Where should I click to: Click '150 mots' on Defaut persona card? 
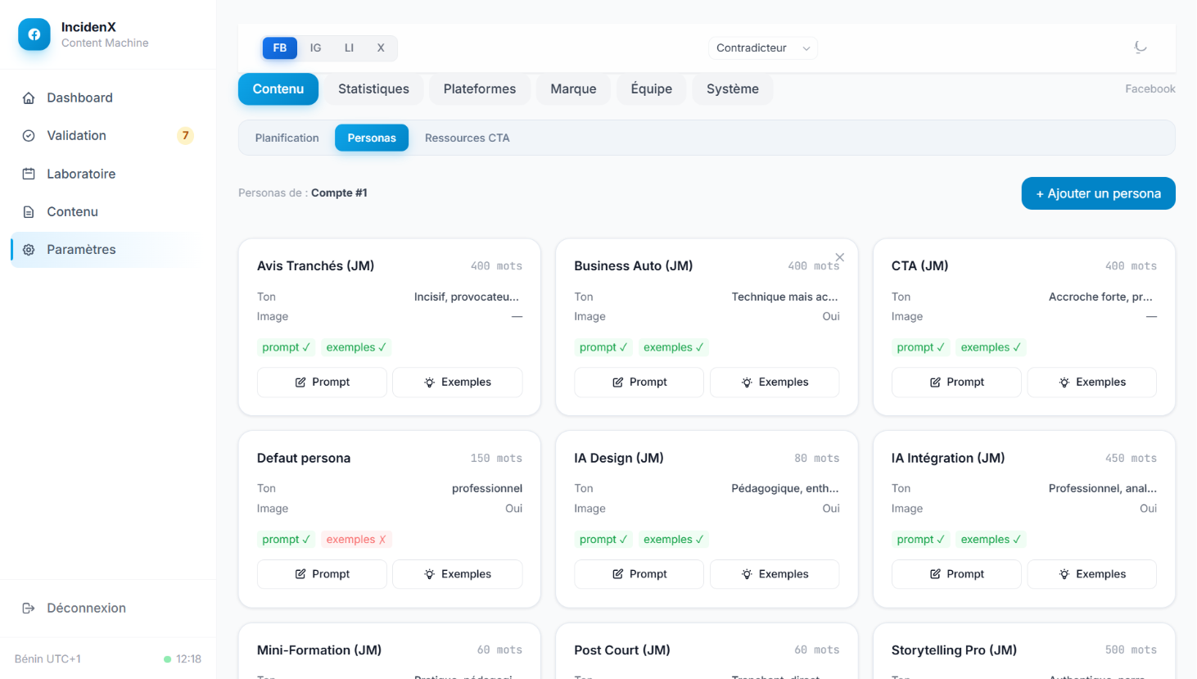(496, 458)
